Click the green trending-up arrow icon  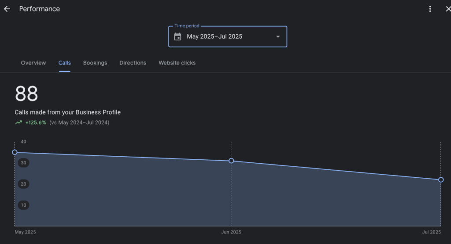point(18,123)
